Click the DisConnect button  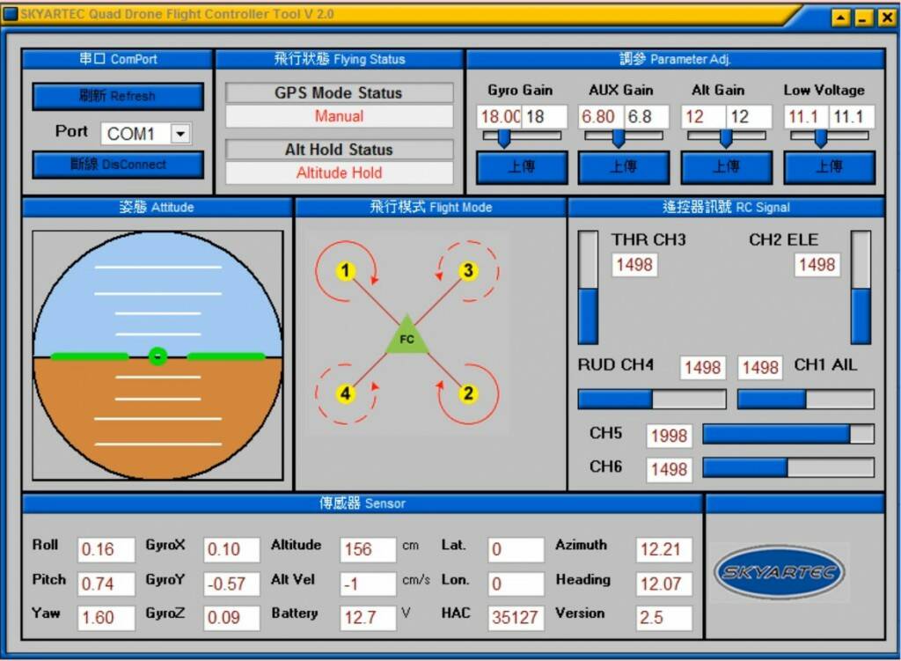118,165
